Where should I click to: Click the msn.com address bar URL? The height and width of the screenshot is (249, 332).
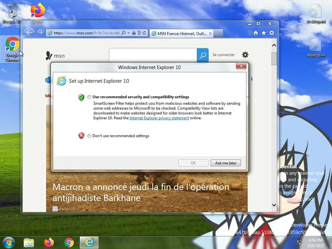click(x=87, y=33)
